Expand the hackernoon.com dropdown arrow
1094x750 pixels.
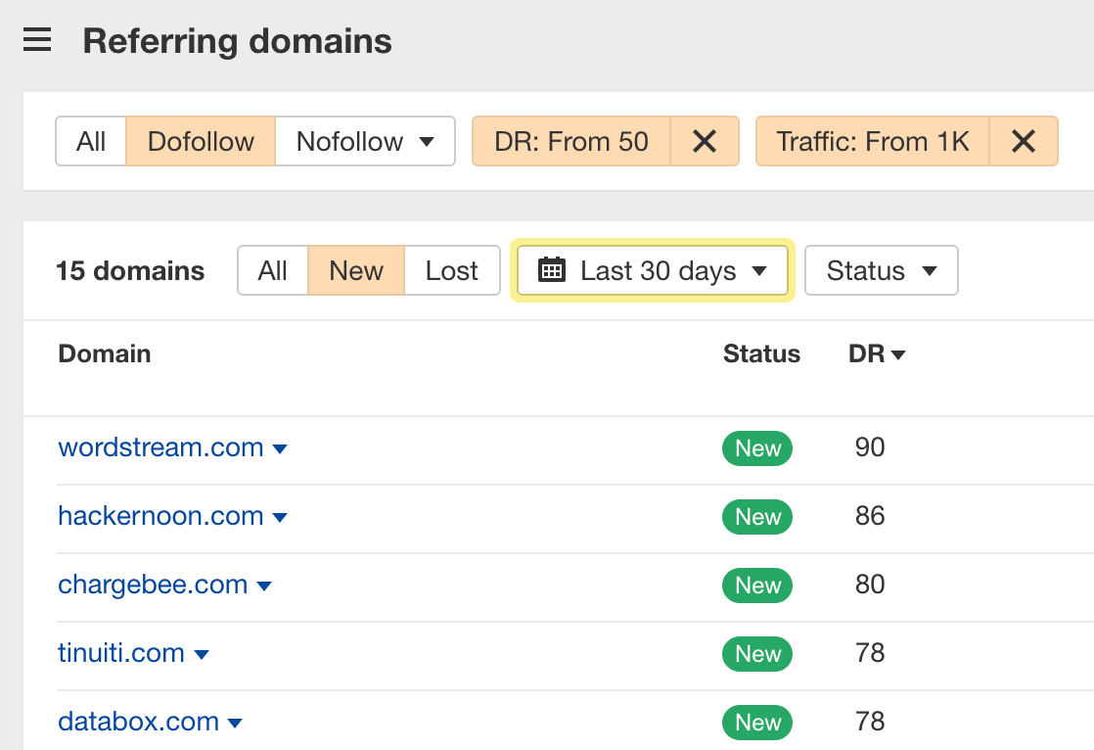pos(280,517)
